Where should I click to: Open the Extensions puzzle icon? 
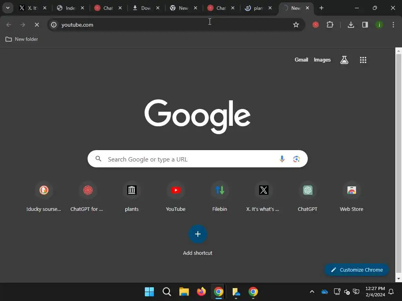tap(330, 25)
